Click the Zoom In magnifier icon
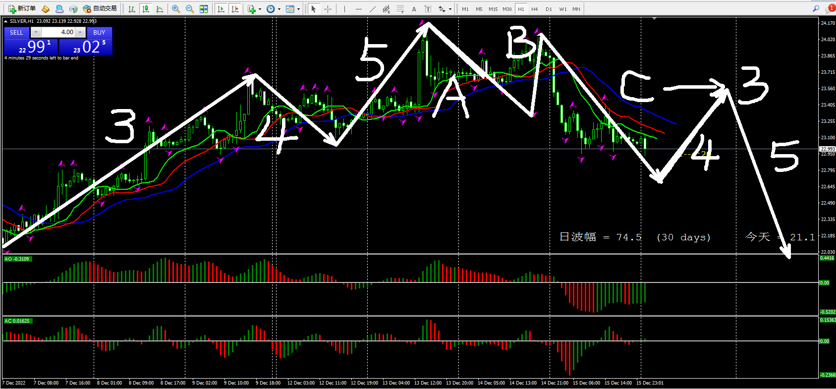The image size is (836, 389). pos(176,9)
